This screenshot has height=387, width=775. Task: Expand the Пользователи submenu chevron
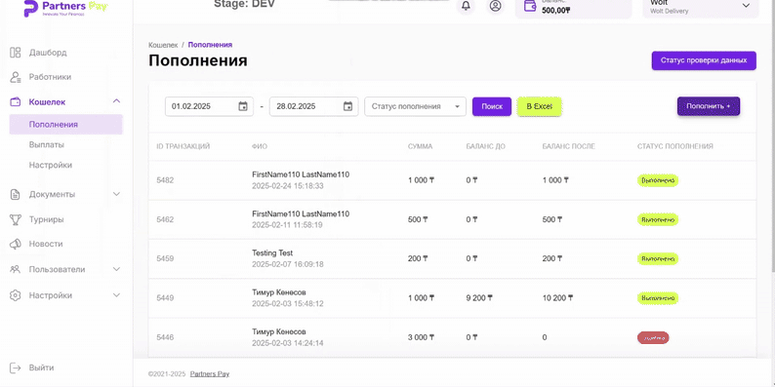tap(117, 269)
